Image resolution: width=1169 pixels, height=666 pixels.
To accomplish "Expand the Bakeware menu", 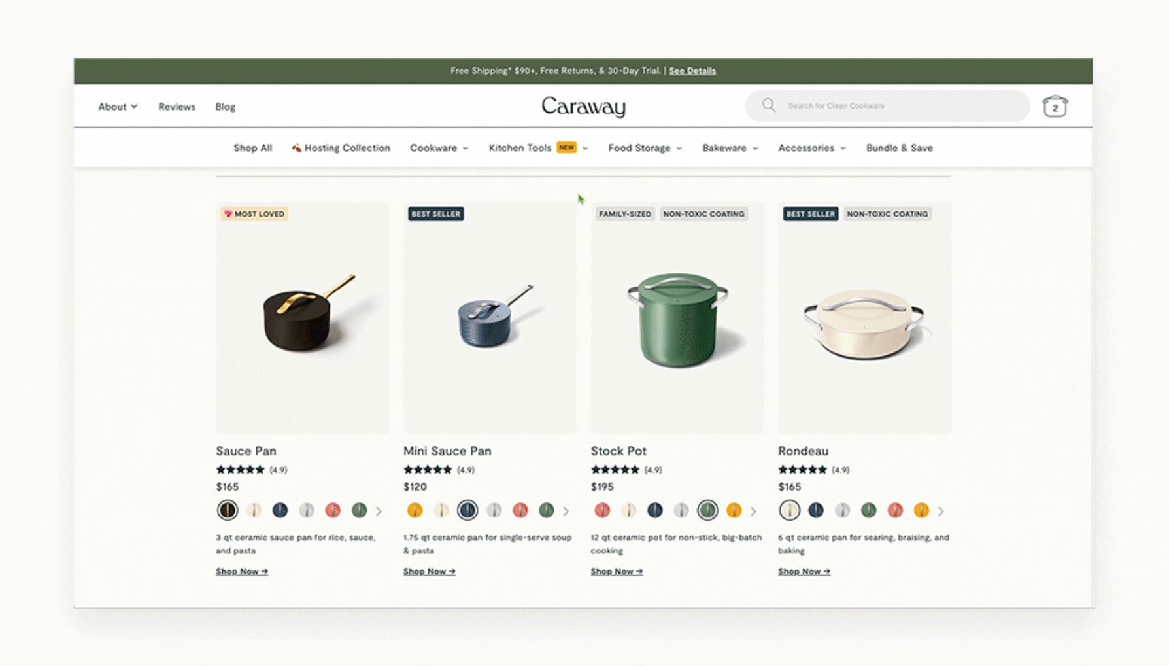I will pos(730,148).
